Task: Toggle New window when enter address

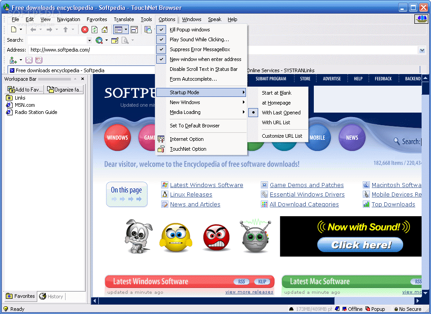Action: (x=202, y=59)
